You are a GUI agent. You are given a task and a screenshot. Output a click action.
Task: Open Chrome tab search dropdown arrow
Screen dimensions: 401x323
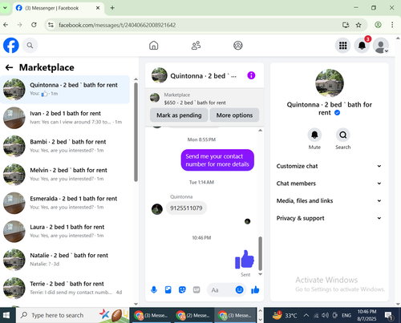coord(5,8)
